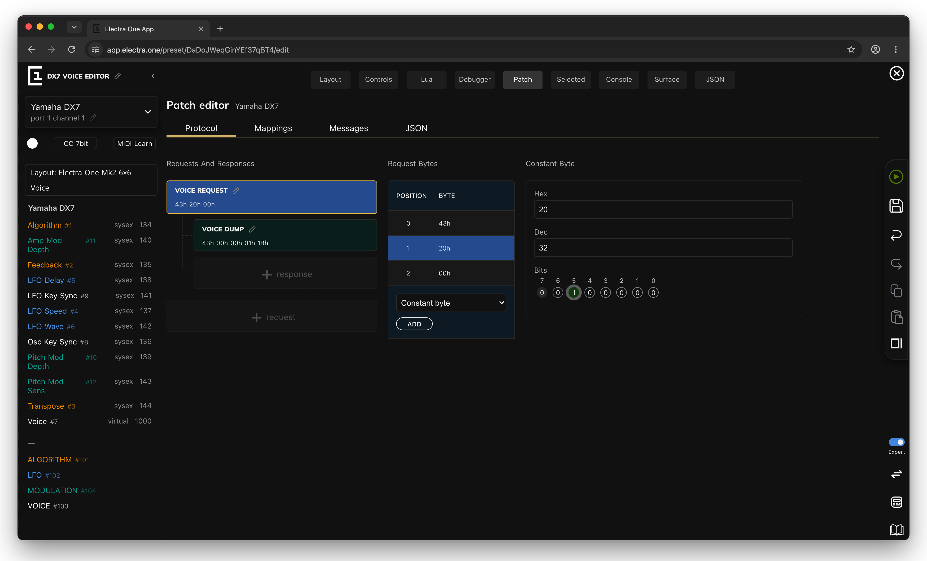Expand the browser tab list chevron
Image resolution: width=927 pixels, height=561 pixels.
click(74, 27)
